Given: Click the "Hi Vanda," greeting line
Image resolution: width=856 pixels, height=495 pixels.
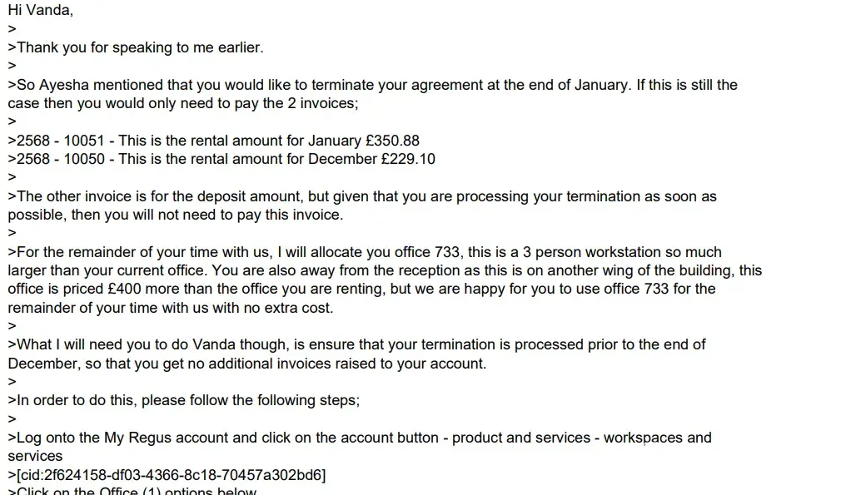Looking at the screenshot, I should tap(41, 11).
